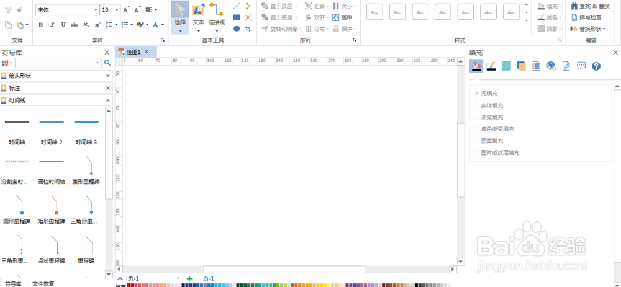Click the copy icon in 文件 group
621x287 pixels.
[8, 25]
